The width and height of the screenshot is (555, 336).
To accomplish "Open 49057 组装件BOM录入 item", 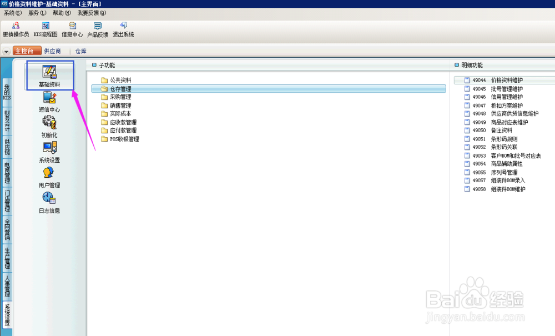I will coord(495,180).
